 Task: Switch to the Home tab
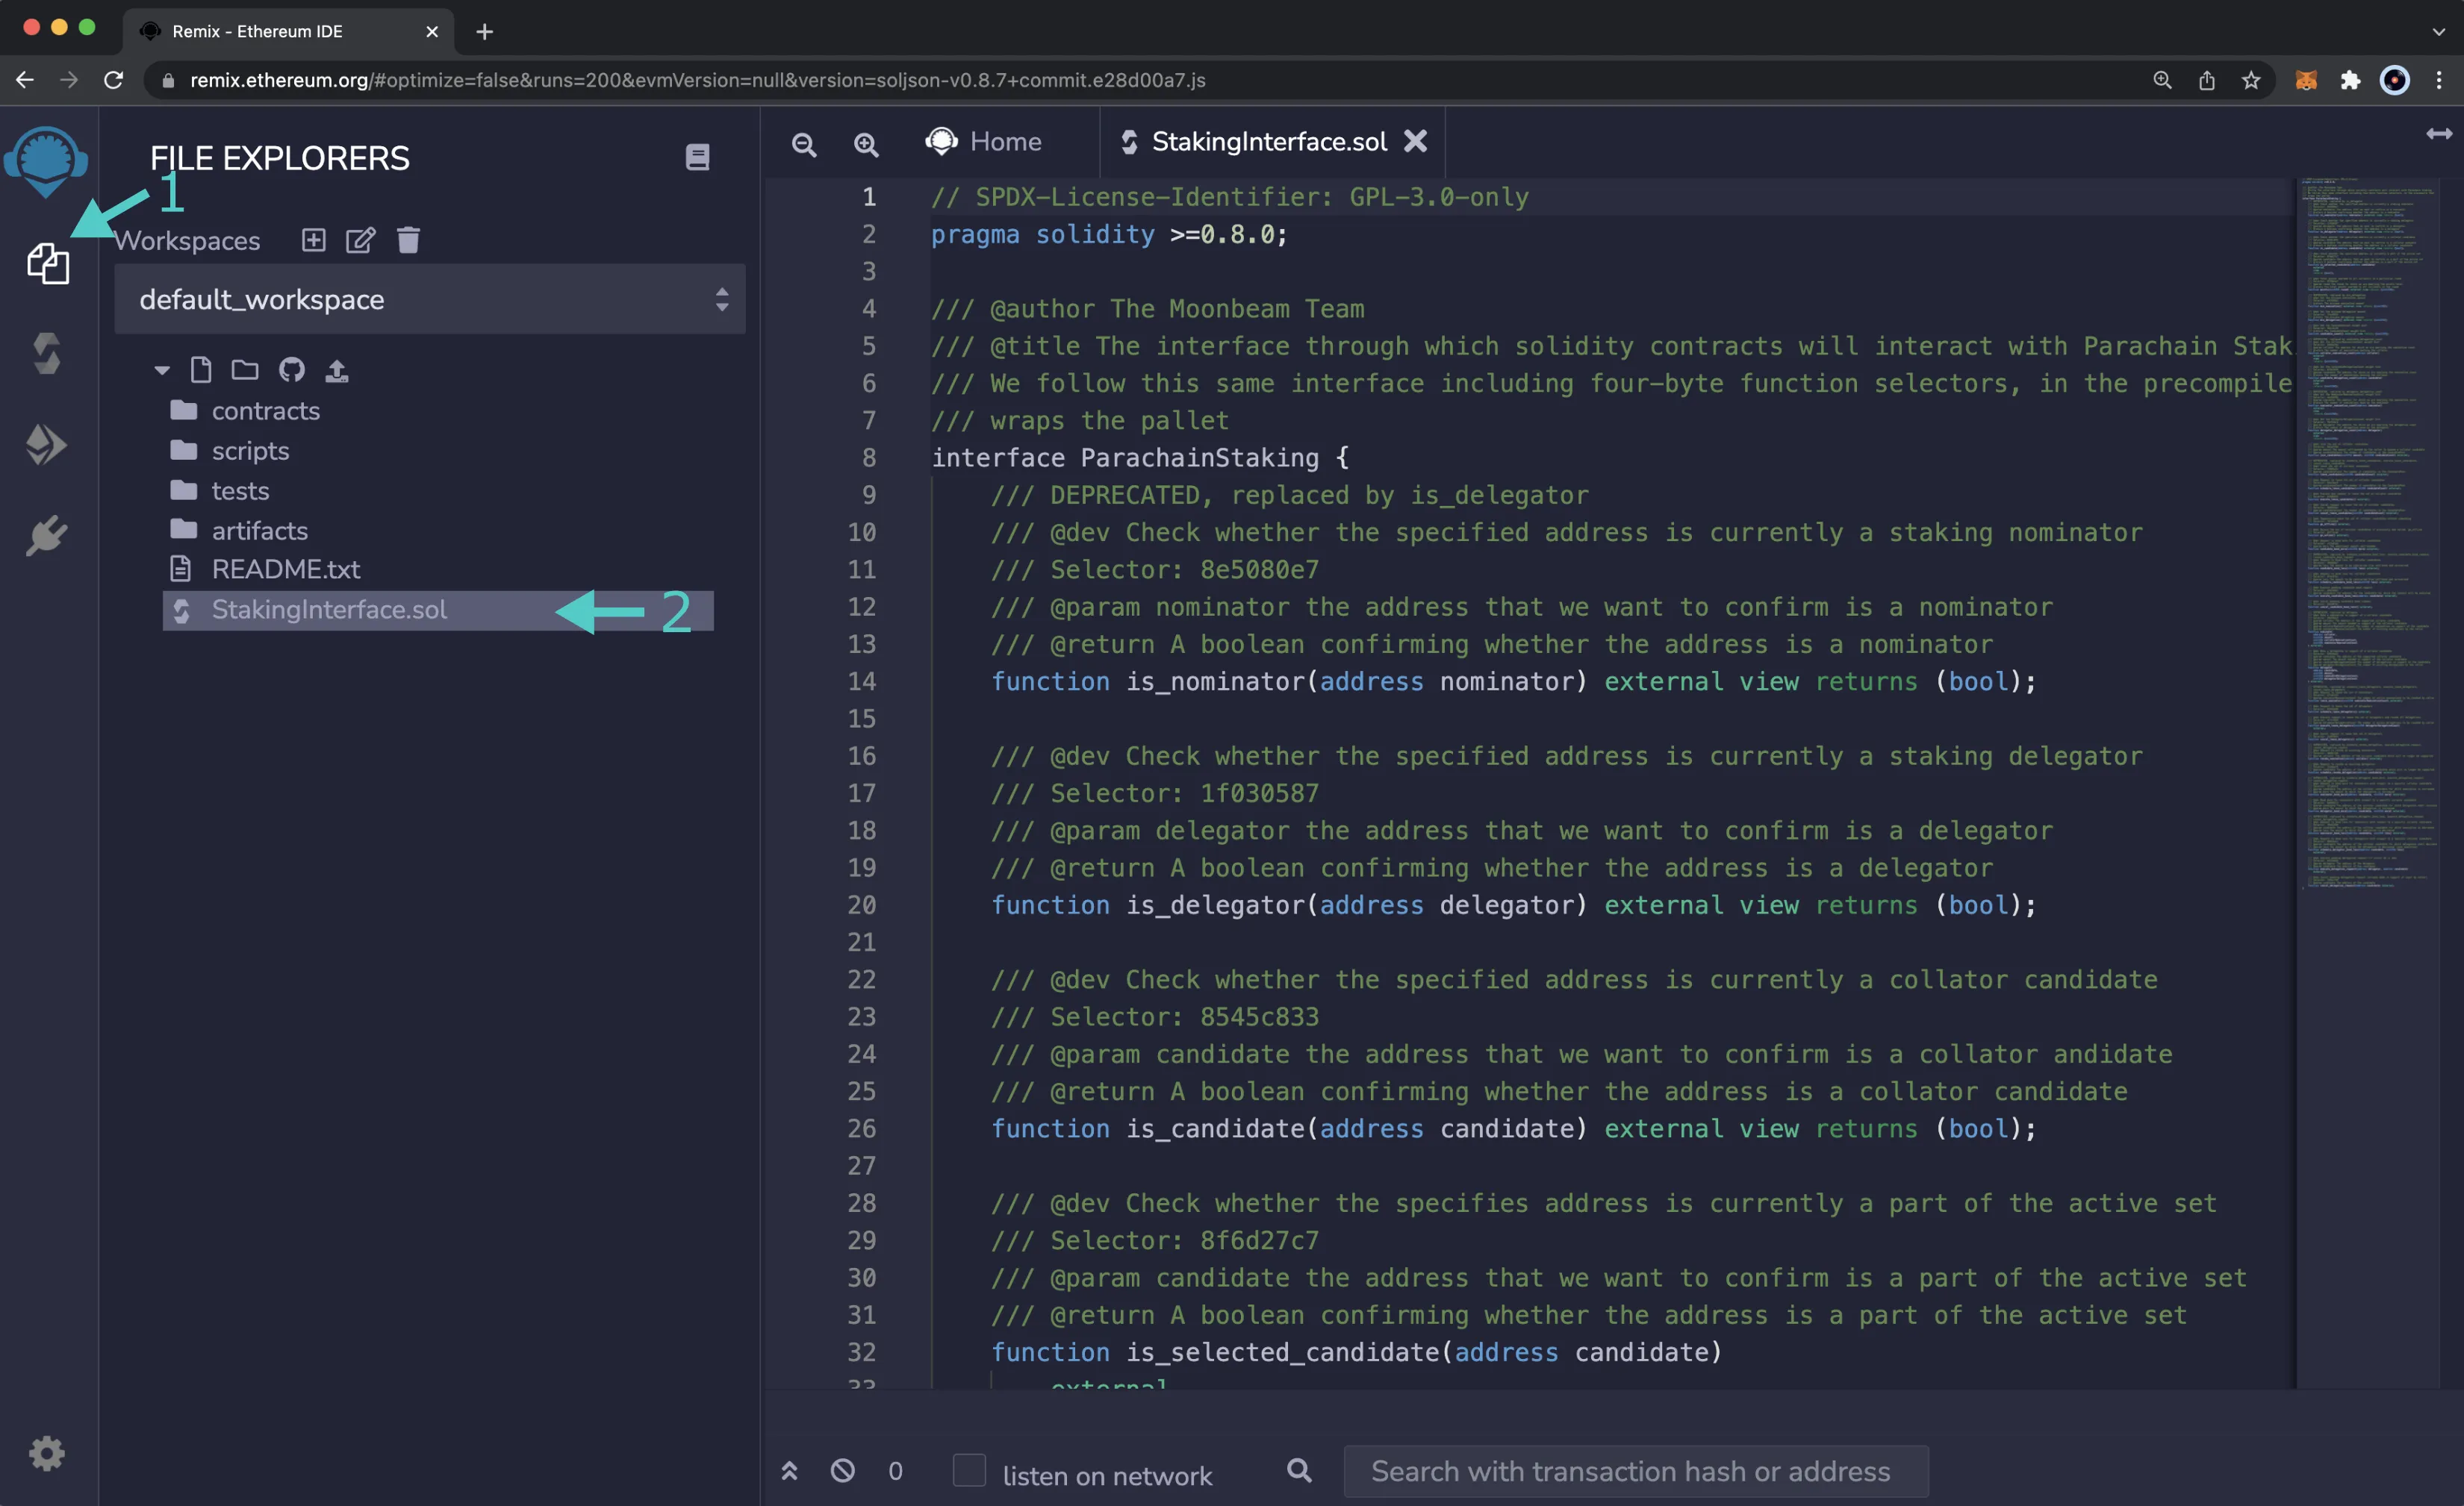[984, 142]
